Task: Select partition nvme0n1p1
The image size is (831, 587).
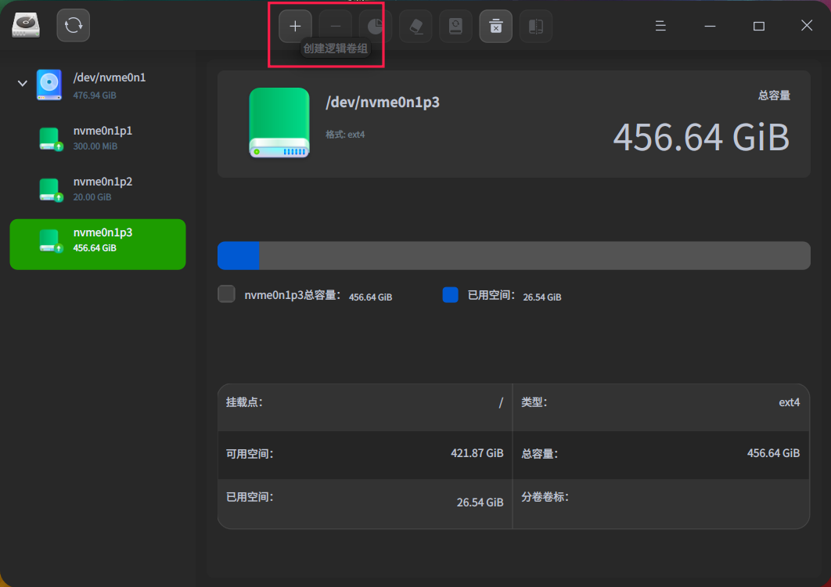Action: pos(98,139)
